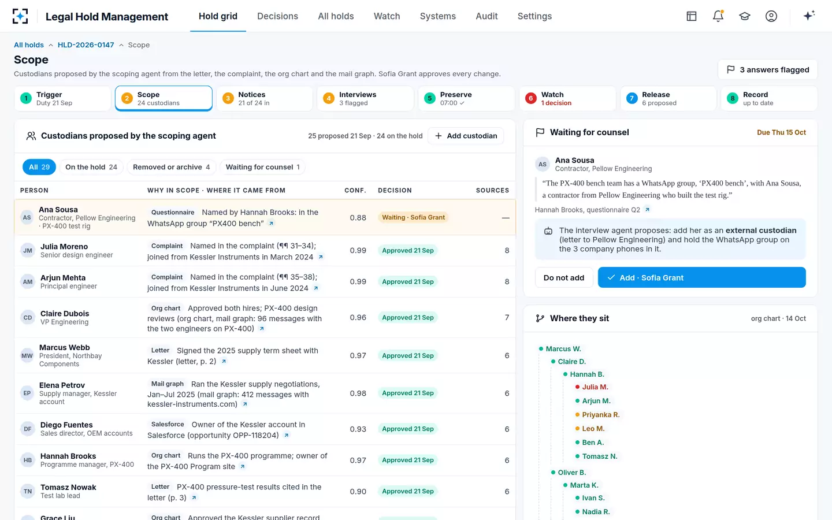Open source link arrow in Tomasz Nowak row

[x=194, y=498]
